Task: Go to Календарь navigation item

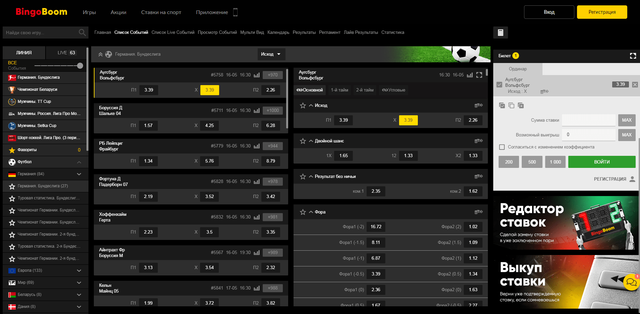Action: pos(278,33)
